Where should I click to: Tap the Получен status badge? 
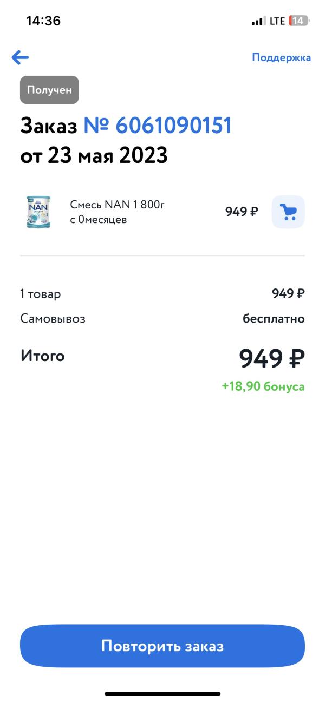(x=49, y=90)
